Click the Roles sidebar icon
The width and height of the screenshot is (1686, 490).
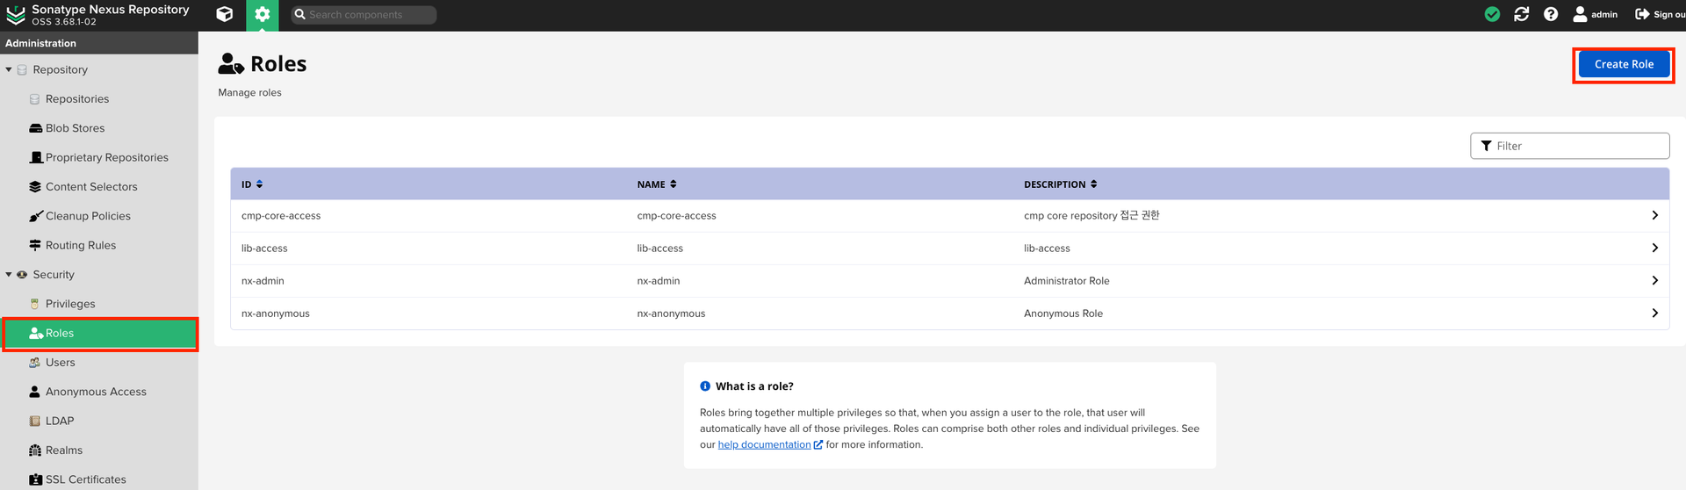(x=36, y=333)
